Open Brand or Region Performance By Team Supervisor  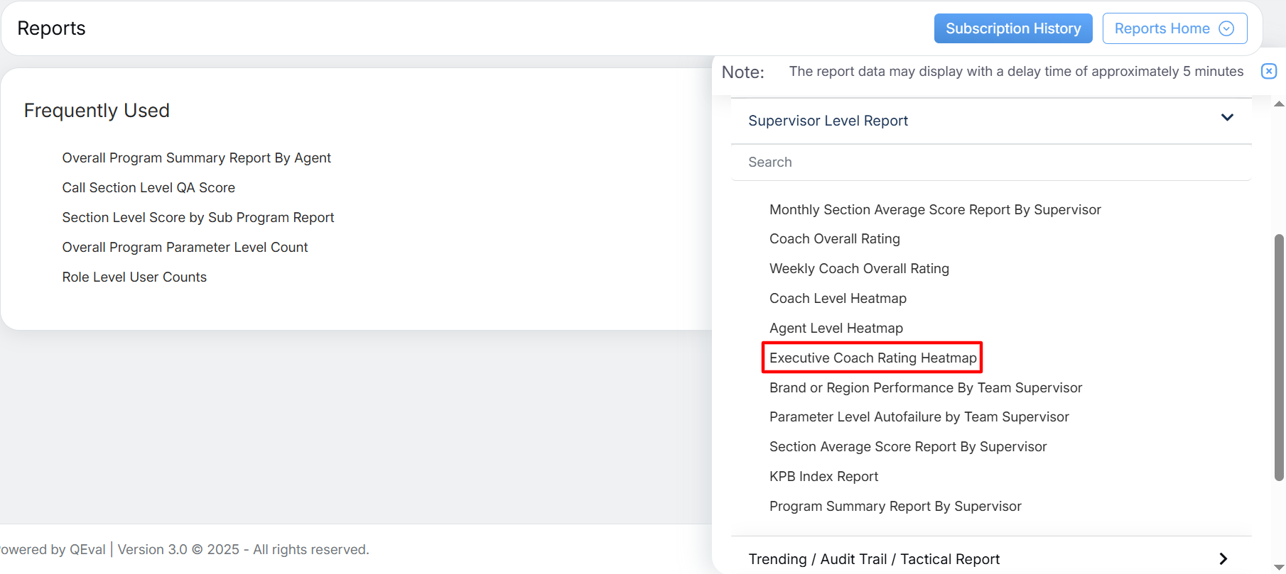pos(925,388)
